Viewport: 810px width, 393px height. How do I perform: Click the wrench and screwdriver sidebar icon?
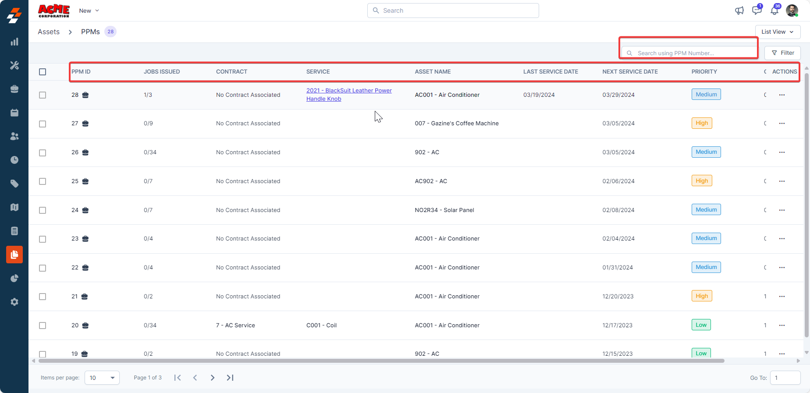tap(14, 65)
